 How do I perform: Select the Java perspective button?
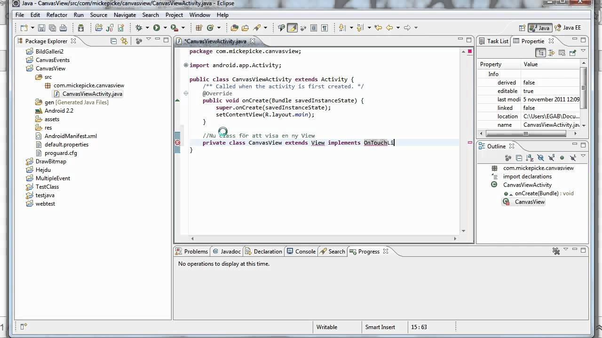coord(539,28)
